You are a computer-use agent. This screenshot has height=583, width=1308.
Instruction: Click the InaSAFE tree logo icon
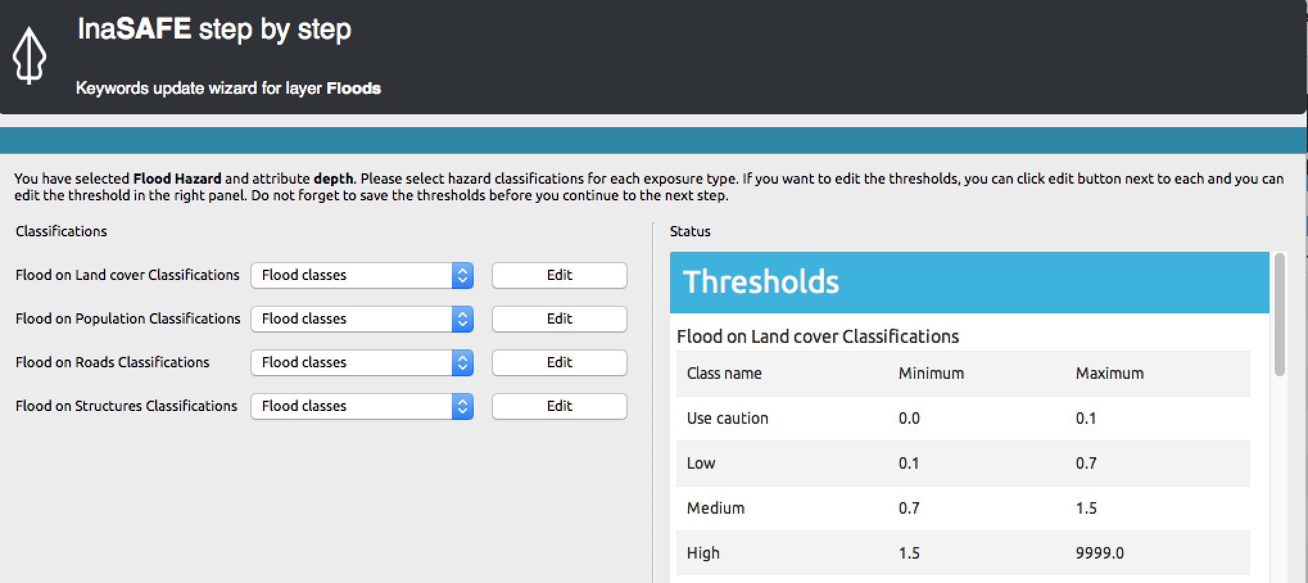pyautogui.click(x=30, y=55)
